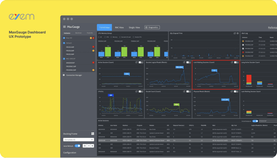Viewport: 277px width, 158px height.
Task: Collapse the RAC-GROUP tree node
Action: 64,59
